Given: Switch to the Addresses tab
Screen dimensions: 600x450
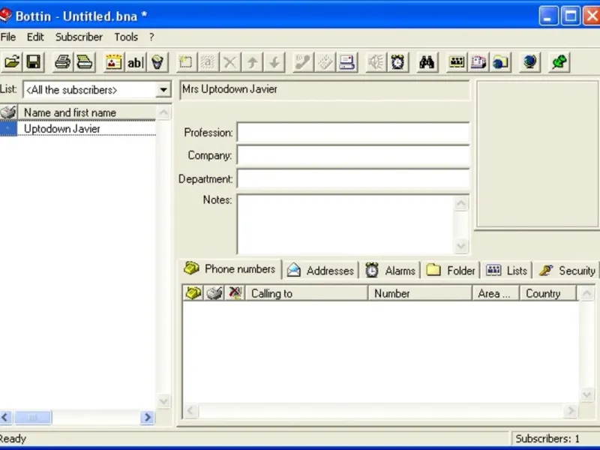Looking at the screenshot, I should [321, 271].
